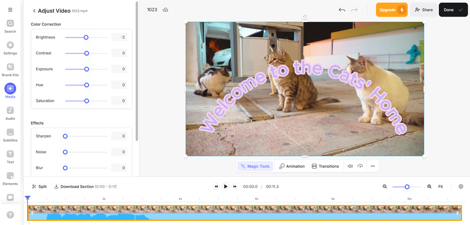This screenshot has height=225, width=470.
Task: Open the Settings sidebar item
Action: (10, 48)
